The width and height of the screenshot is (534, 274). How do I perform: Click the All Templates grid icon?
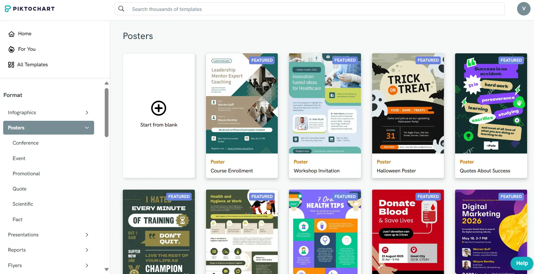coord(11,65)
